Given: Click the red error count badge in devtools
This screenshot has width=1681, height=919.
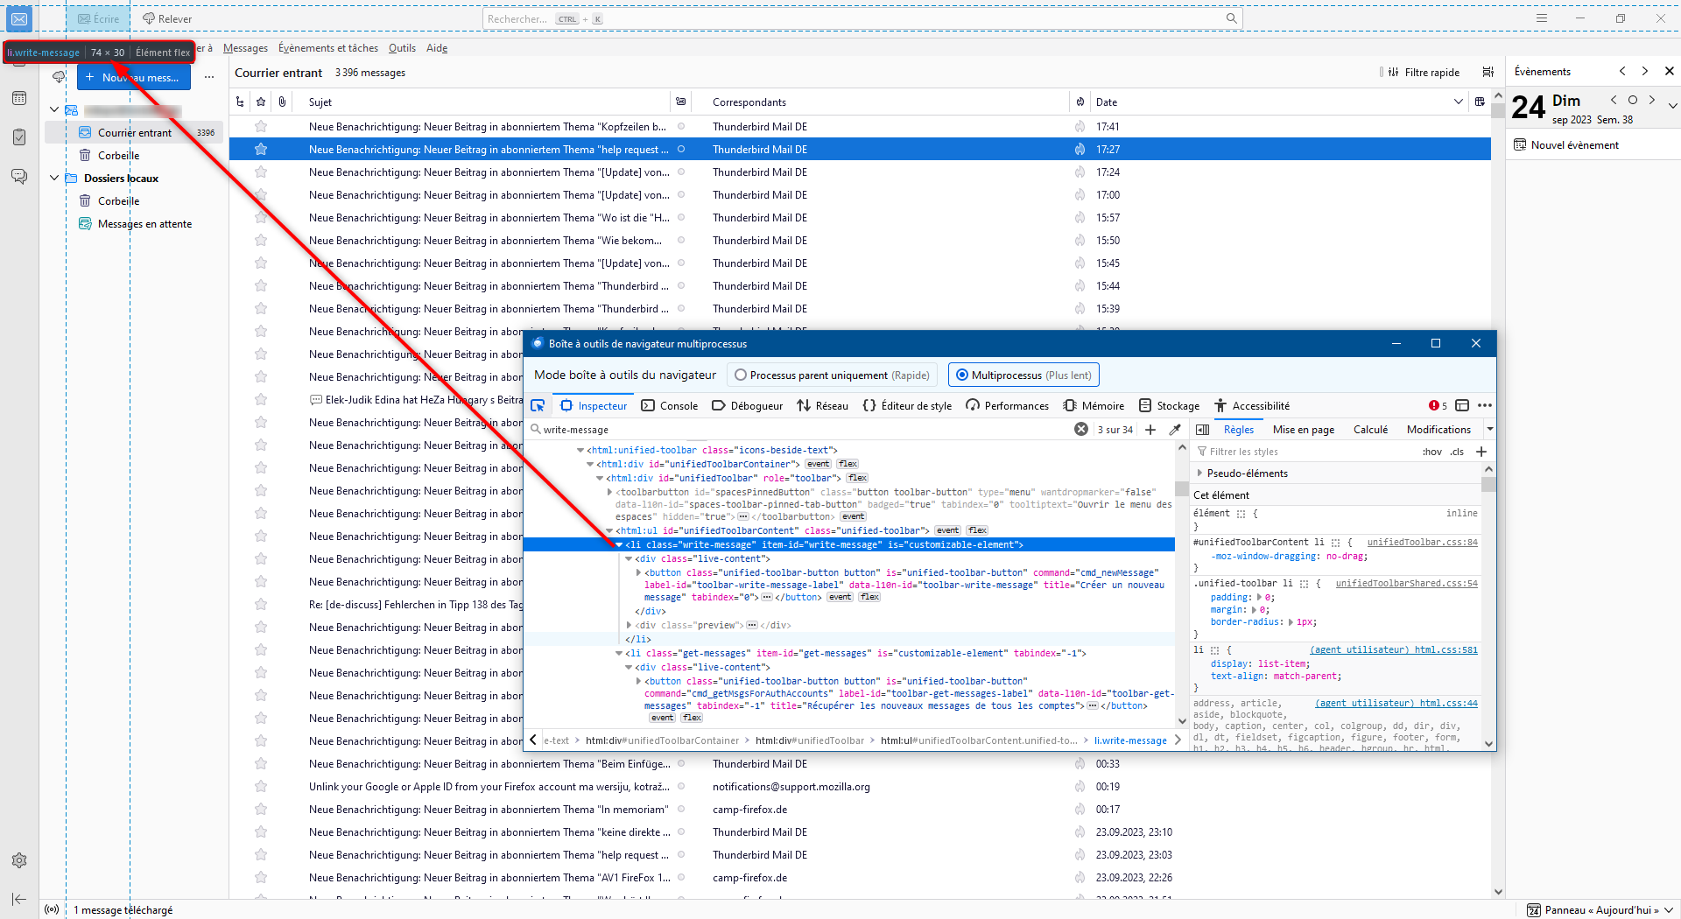Looking at the screenshot, I should (1438, 405).
